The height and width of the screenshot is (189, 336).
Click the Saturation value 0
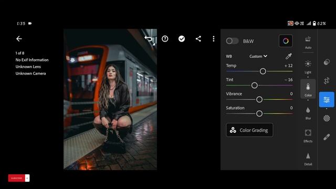click(291, 108)
